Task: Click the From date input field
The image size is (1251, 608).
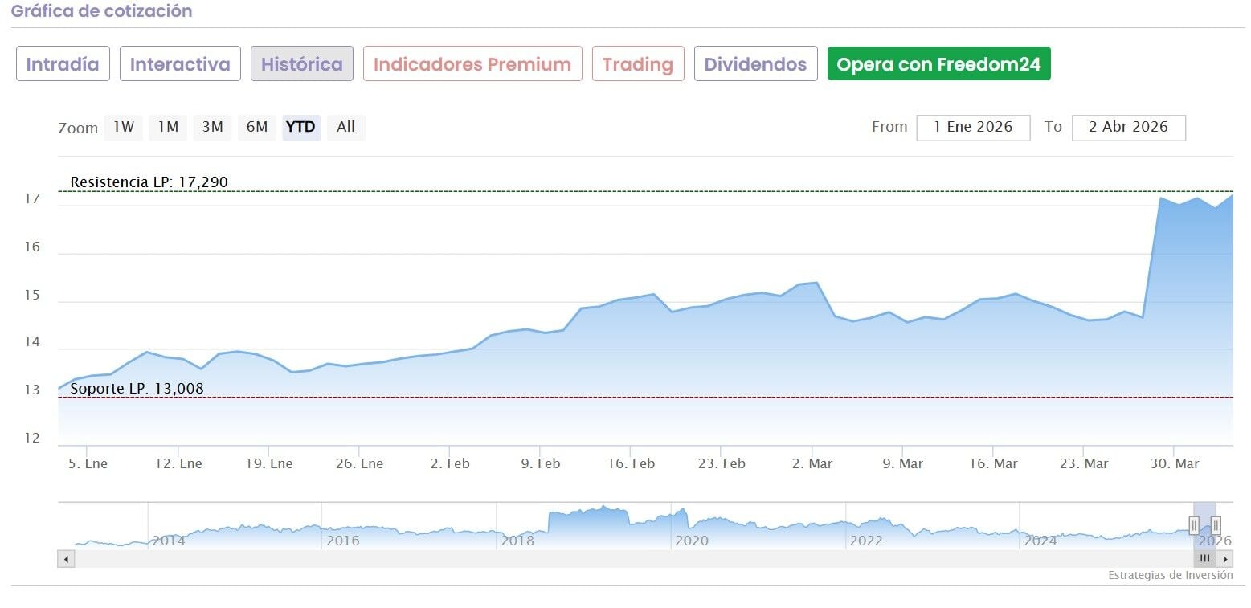Action: (973, 128)
